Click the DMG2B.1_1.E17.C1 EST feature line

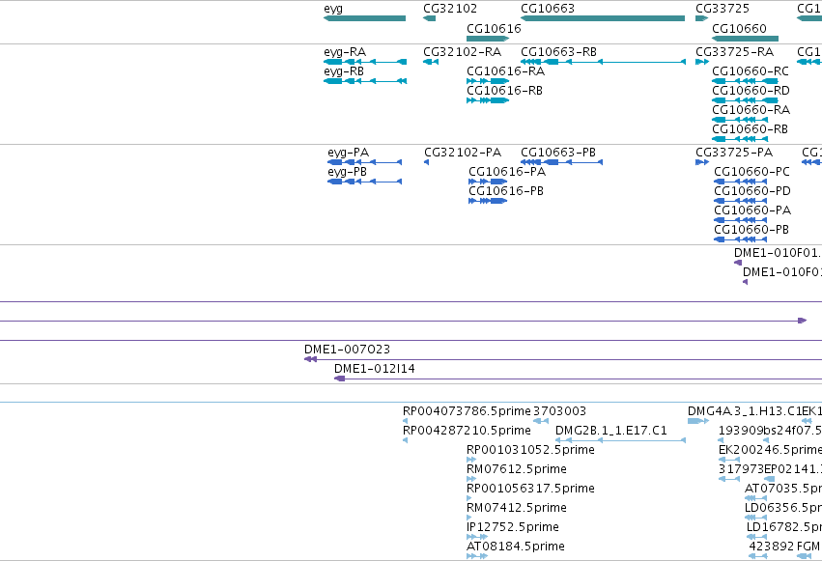pos(620,440)
